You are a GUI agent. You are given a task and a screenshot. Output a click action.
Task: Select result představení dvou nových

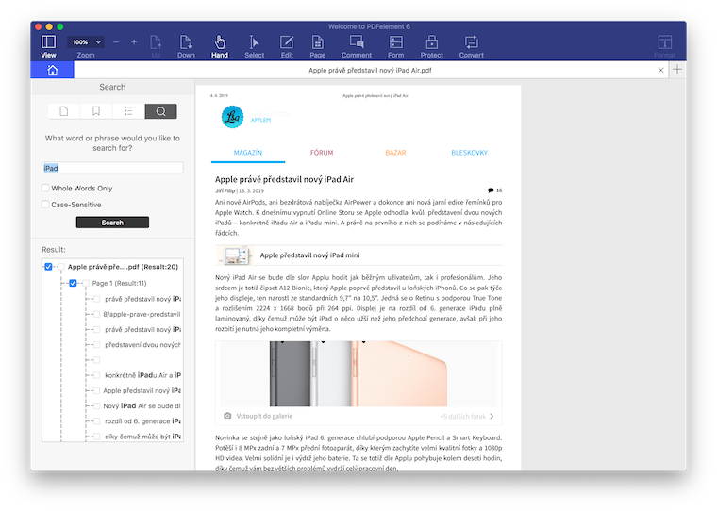[x=142, y=345]
